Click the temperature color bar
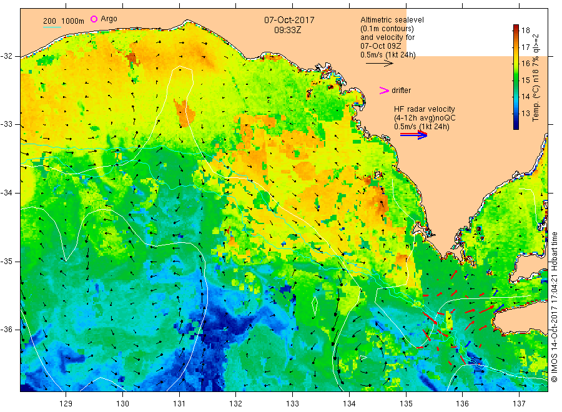Viewport: 562px width, 412px height. point(516,77)
